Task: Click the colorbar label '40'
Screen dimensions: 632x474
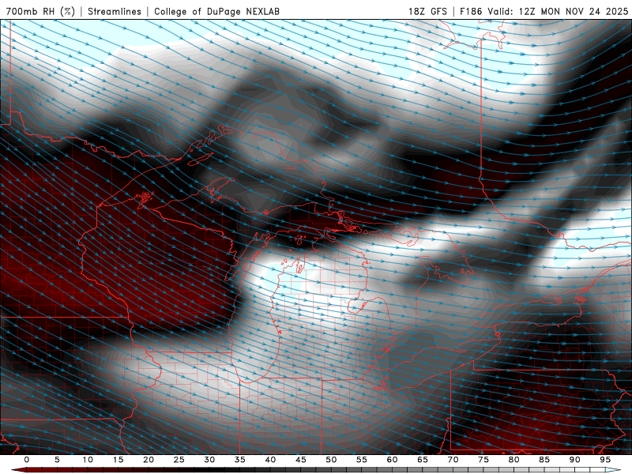Action: pyautogui.click(x=270, y=460)
